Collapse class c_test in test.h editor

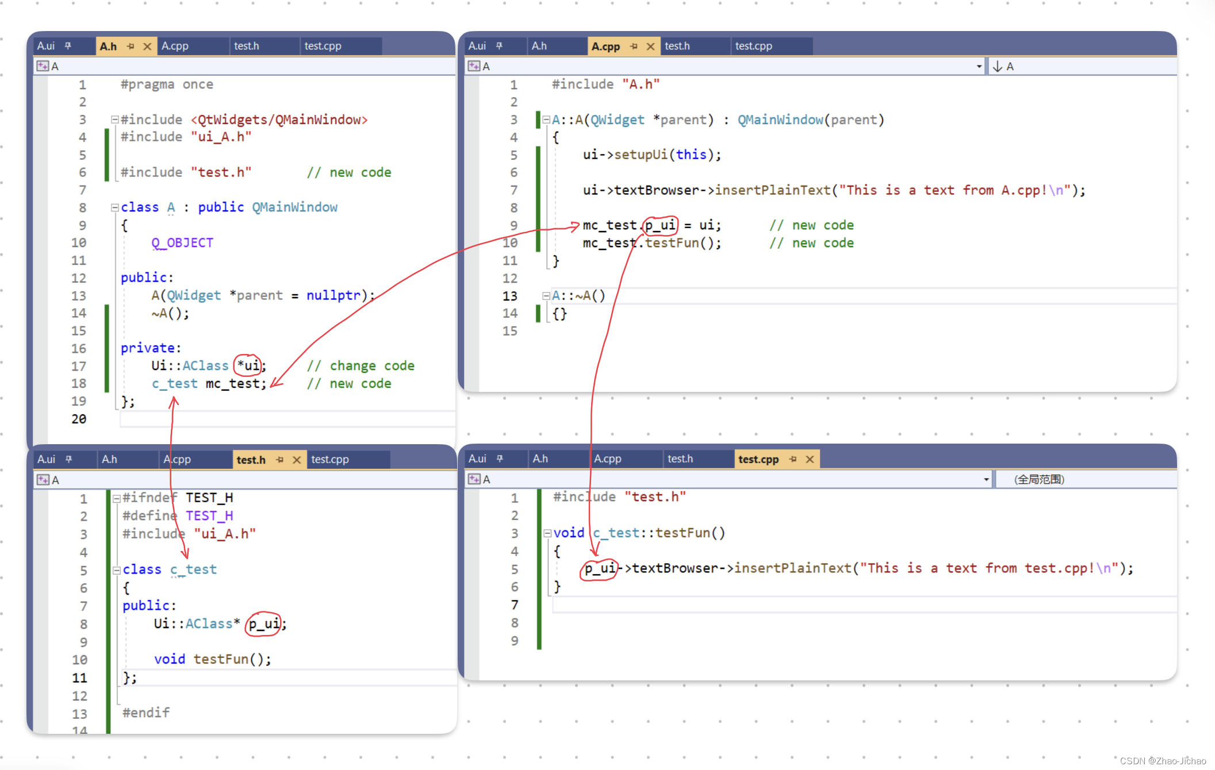[x=116, y=570]
